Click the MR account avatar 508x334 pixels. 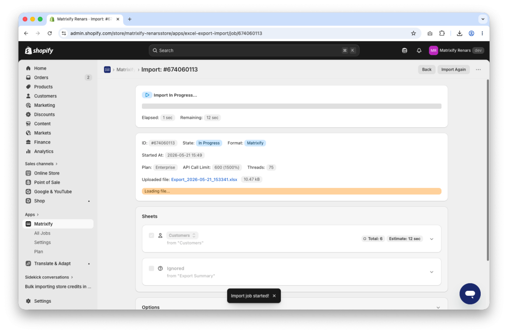click(433, 50)
